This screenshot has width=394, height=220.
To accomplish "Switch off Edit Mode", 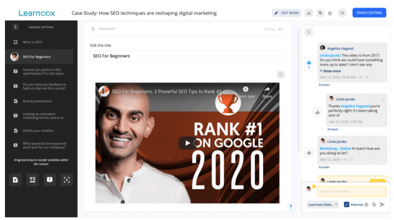I will pos(287,13).
